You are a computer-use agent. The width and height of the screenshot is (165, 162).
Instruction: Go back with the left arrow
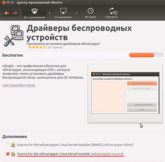point(7,13)
